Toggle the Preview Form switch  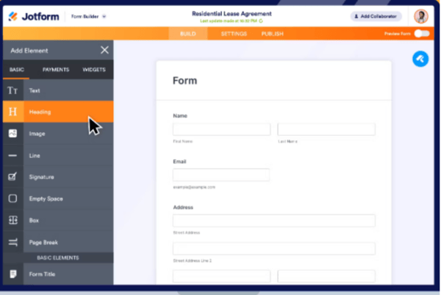pos(421,34)
